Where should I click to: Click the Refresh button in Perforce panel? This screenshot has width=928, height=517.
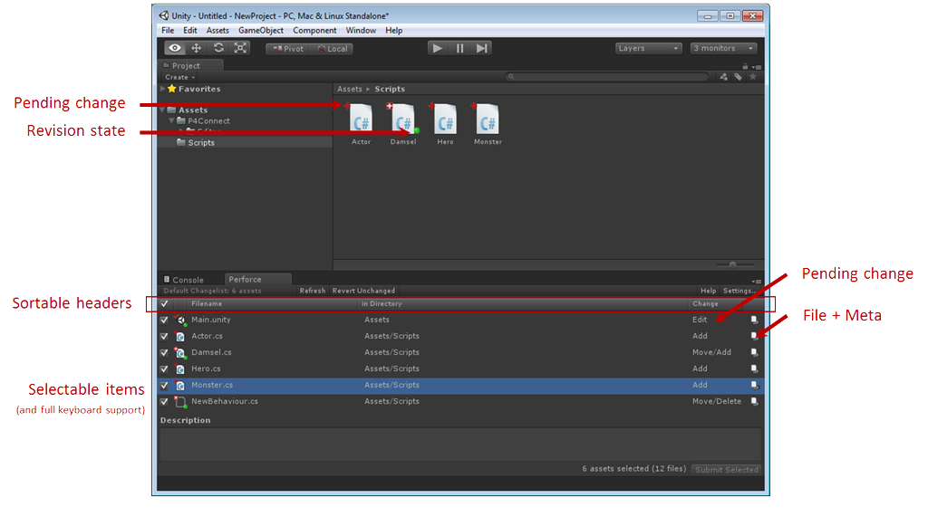coord(313,291)
